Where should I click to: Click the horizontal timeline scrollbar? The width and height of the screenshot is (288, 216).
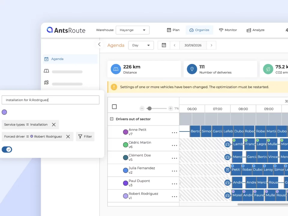(x=263, y=204)
